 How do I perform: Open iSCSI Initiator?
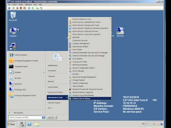[90, 59]
